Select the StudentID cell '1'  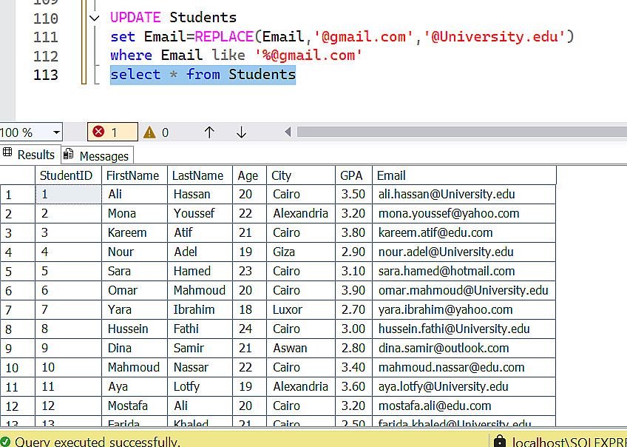tap(68, 194)
